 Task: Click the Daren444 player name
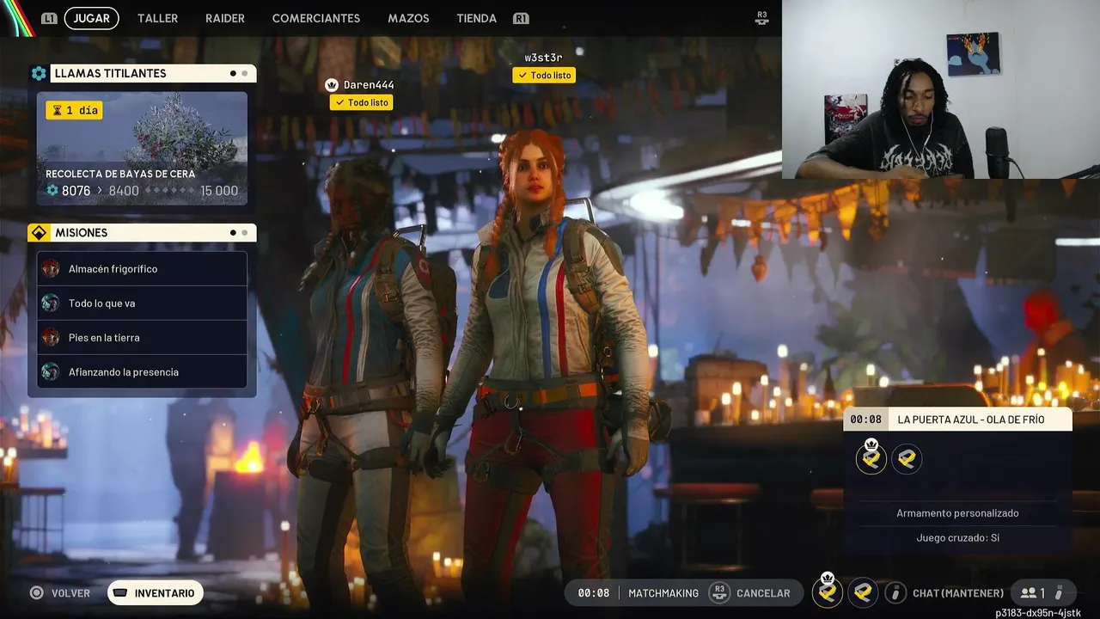[x=369, y=85]
